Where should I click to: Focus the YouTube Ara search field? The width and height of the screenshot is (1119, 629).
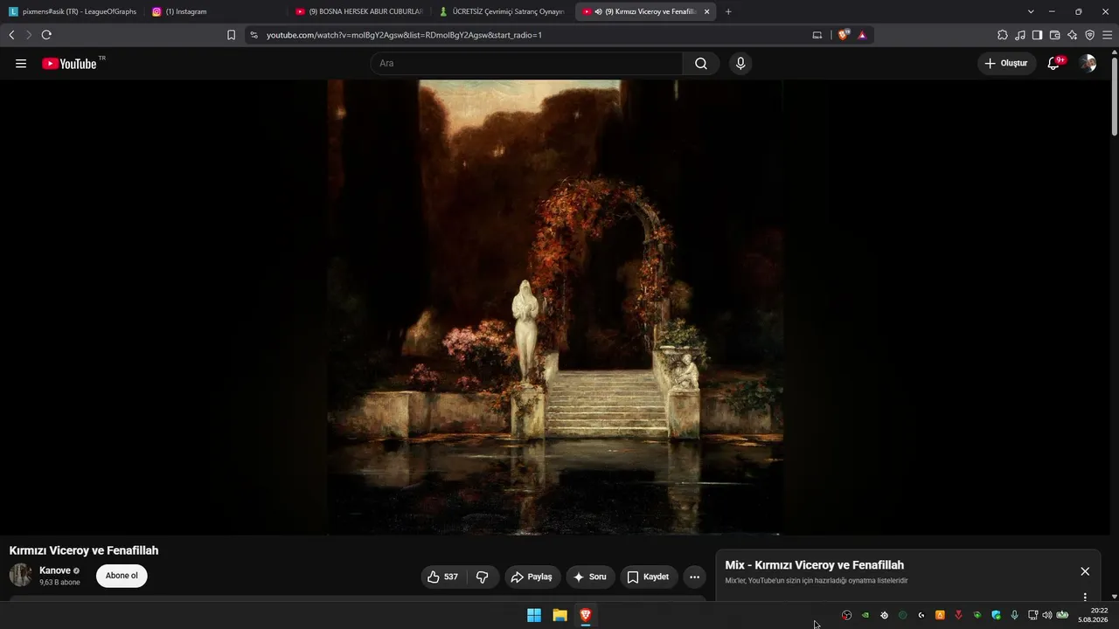click(526, 63)
